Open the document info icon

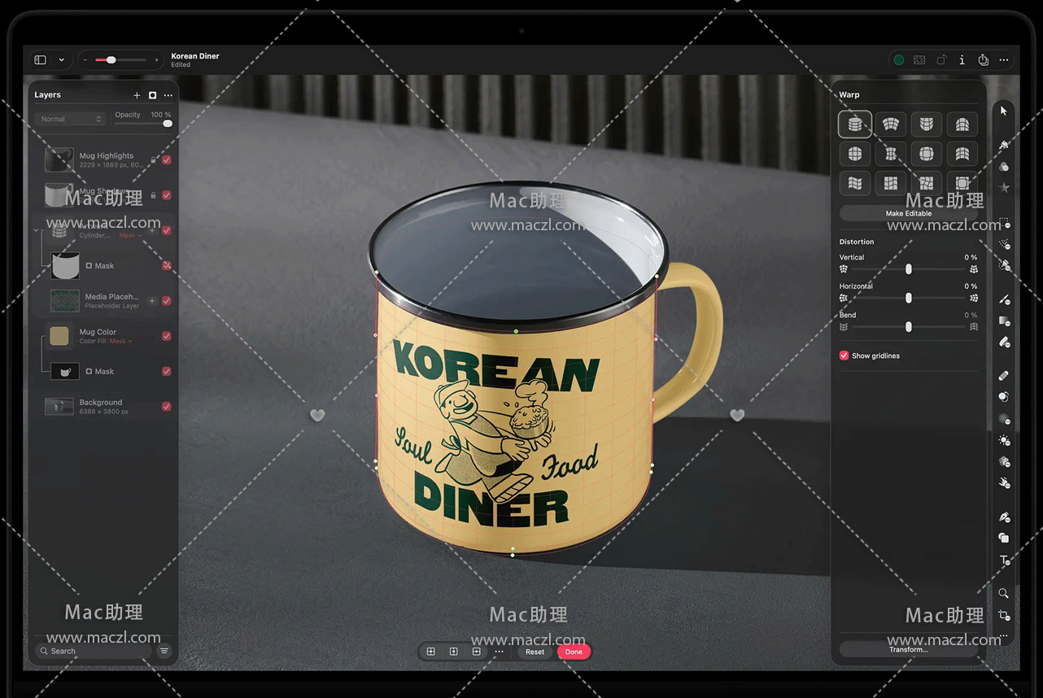(x=962, y=59)
